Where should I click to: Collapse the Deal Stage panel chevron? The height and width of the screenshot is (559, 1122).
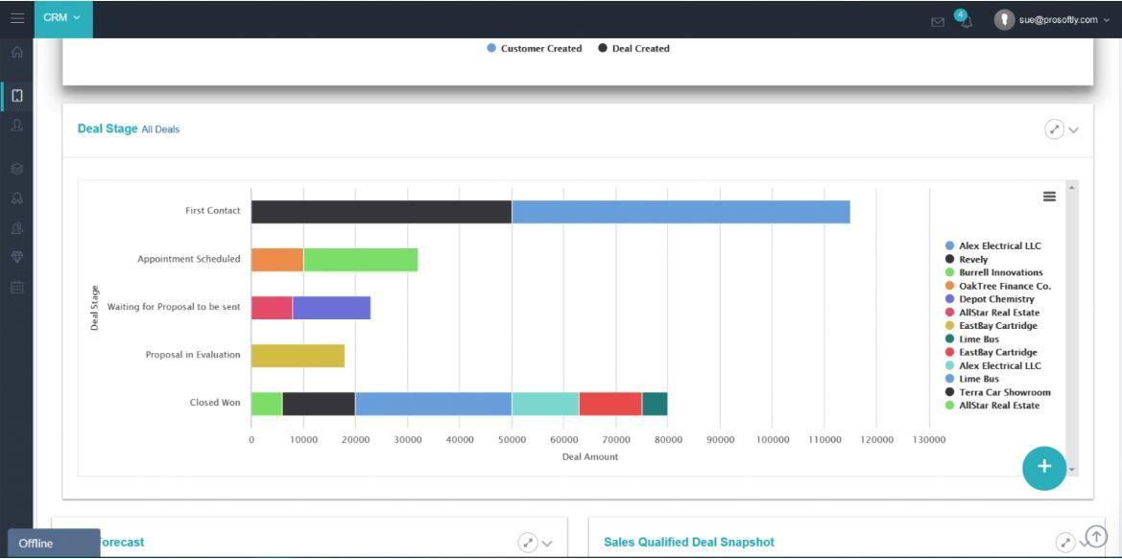(x=1074, y=130)
